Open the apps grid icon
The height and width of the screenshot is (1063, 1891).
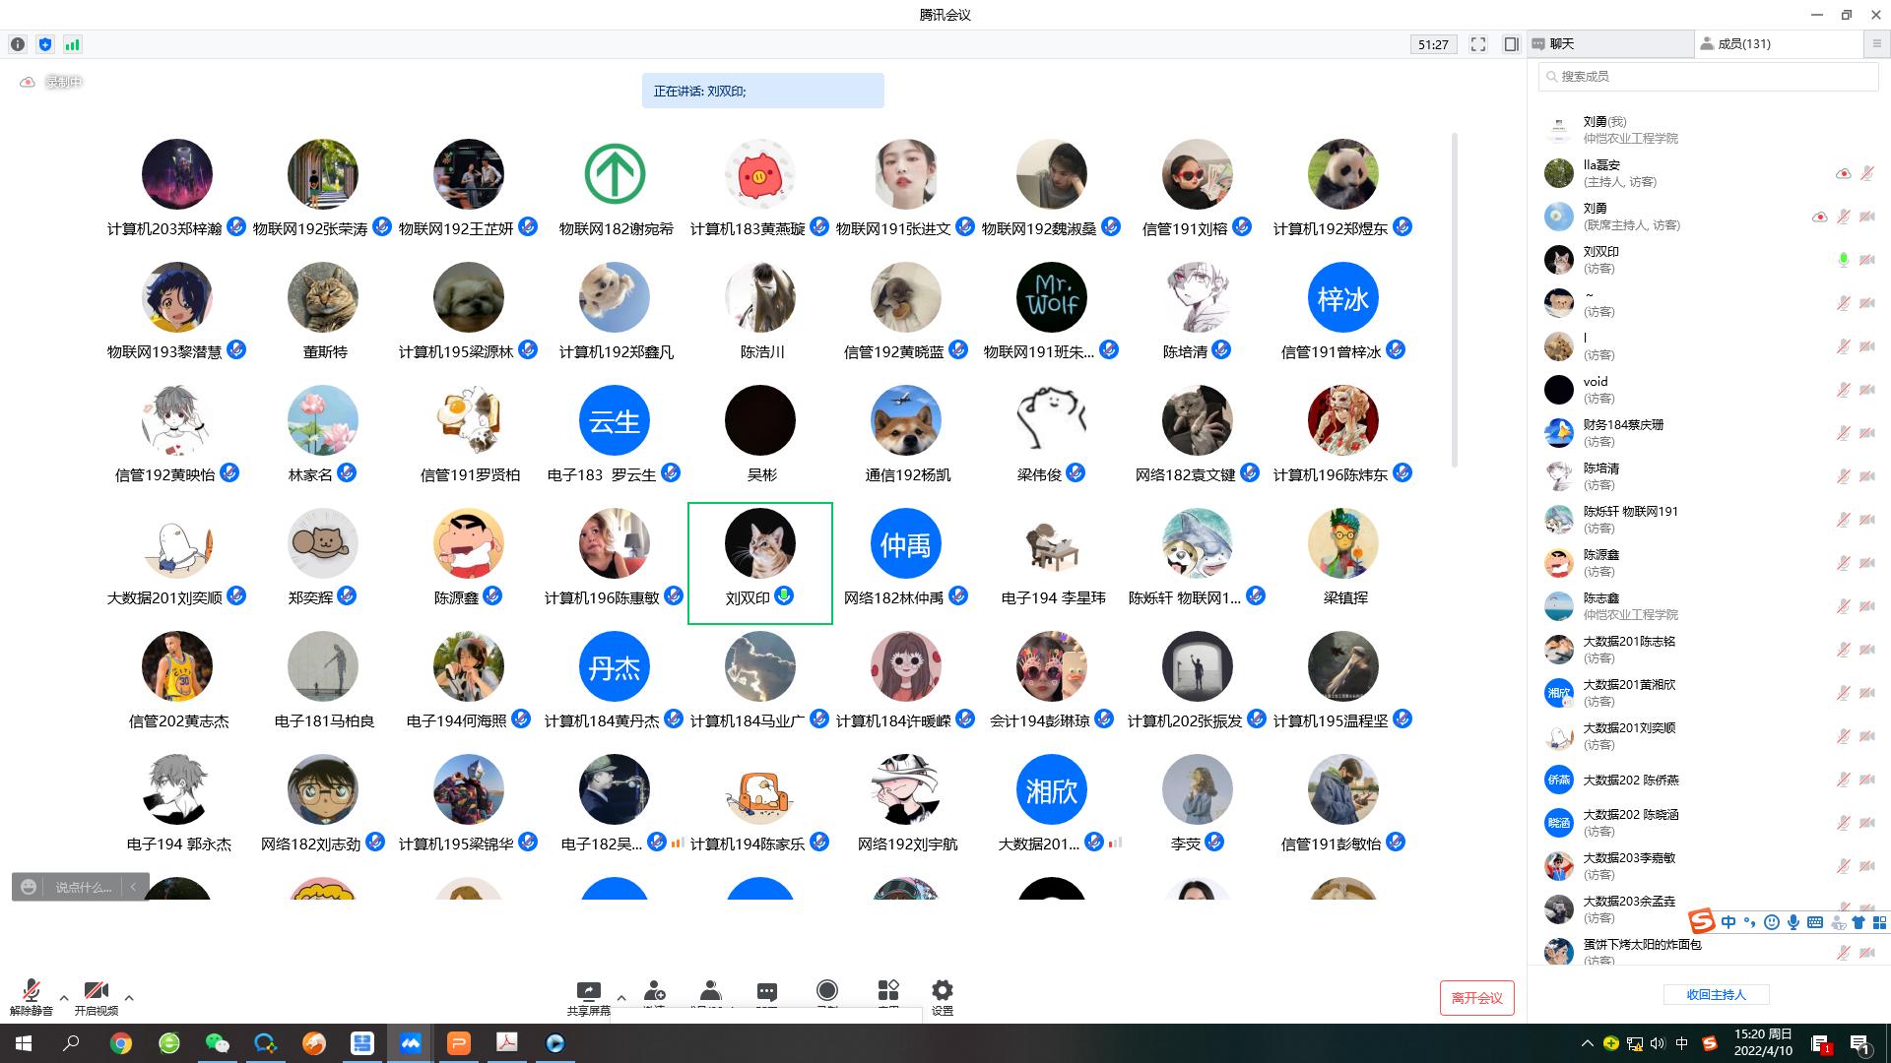tap(887, 990)
